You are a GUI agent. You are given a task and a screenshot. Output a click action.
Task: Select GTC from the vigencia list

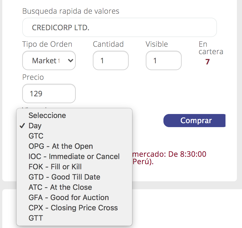74,136
